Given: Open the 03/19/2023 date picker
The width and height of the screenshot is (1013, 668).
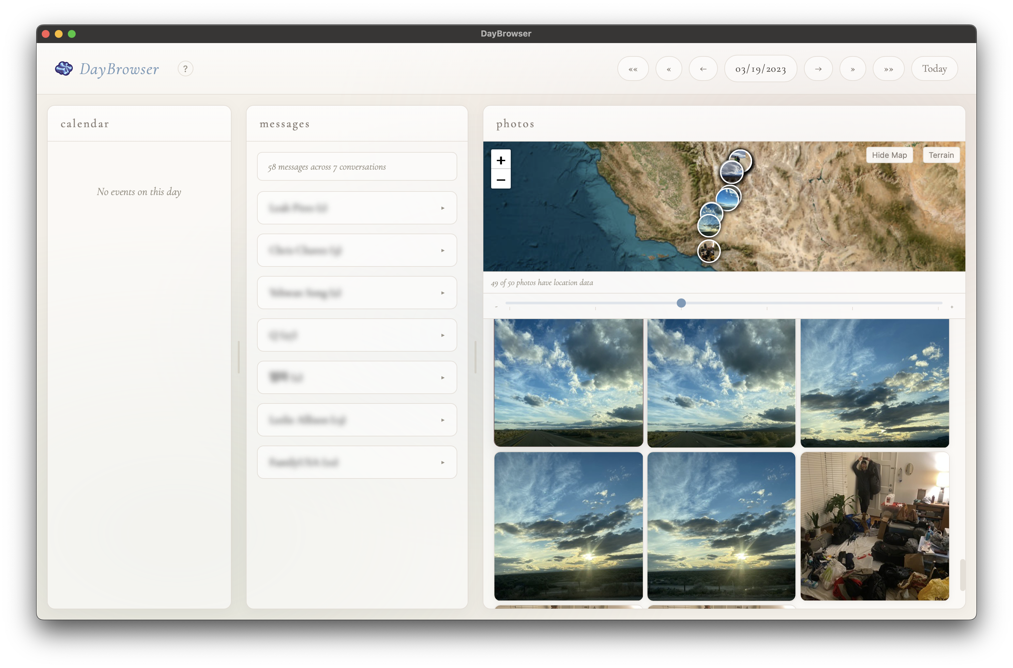Looking at the screenshot, I should [x=760, y=68].
